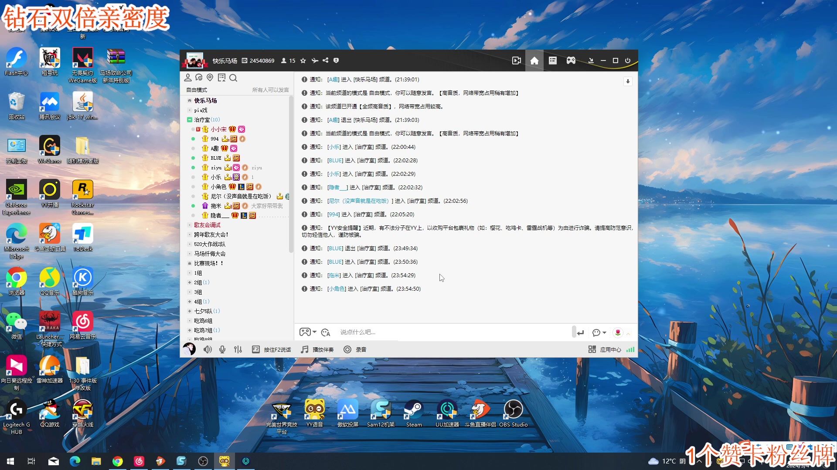Open 网易云音乐 desktop shortcut
Image resolution: width=837 pixels, height=470 pixels.
[83, 325]
